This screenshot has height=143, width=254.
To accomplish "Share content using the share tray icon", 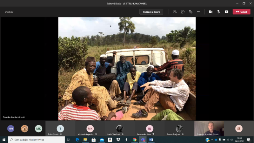I will coord(226,12).
